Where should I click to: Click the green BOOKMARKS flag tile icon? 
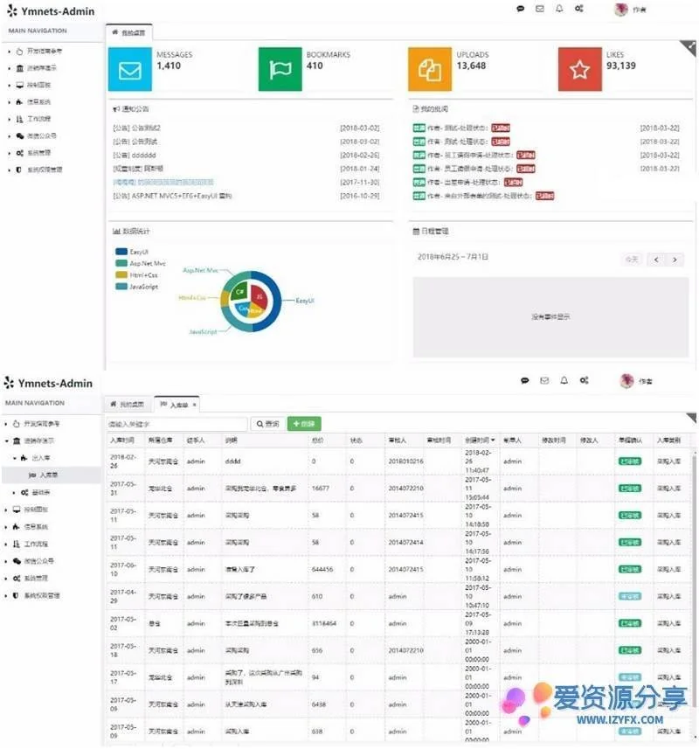(x=280, y=70)
